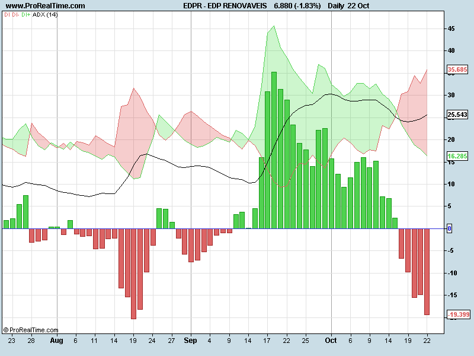Select the EDPR - EDP RENOVAVEIS title
The width and height of the screenshot is (474, 356).
tap(225, 6)
